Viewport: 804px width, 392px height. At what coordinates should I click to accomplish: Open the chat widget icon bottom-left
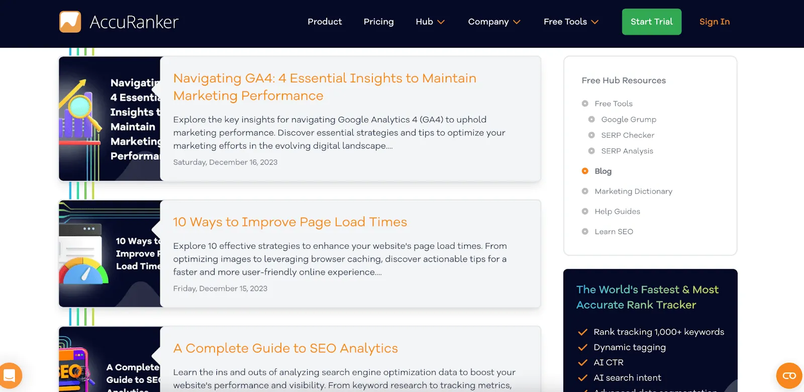pos(10,375)
